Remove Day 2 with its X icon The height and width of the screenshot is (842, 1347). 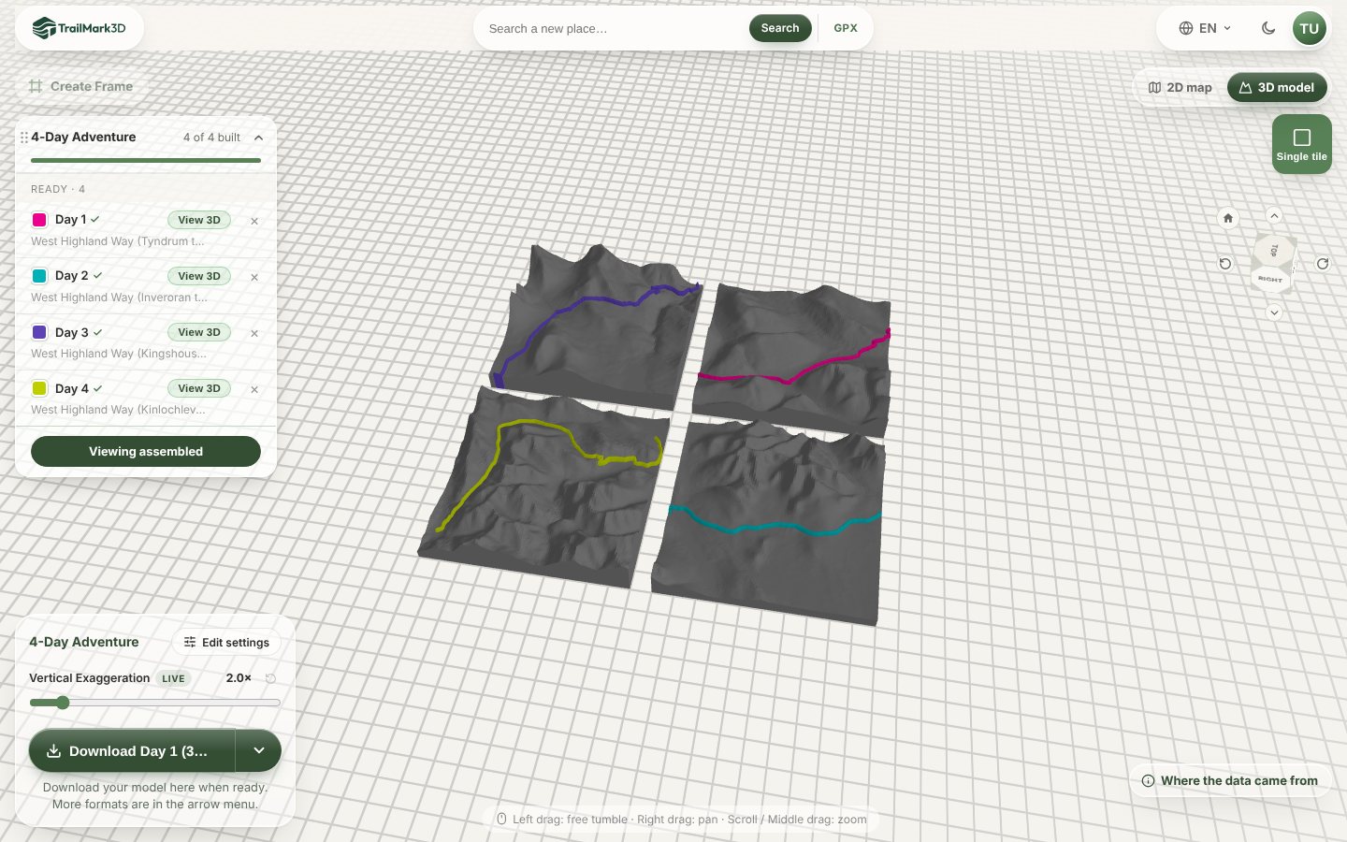pos(254,278)
